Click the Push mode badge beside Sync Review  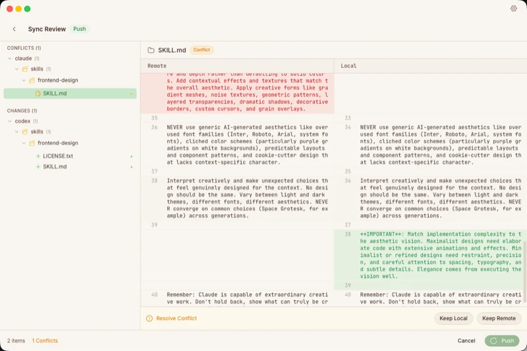[80, 29]
